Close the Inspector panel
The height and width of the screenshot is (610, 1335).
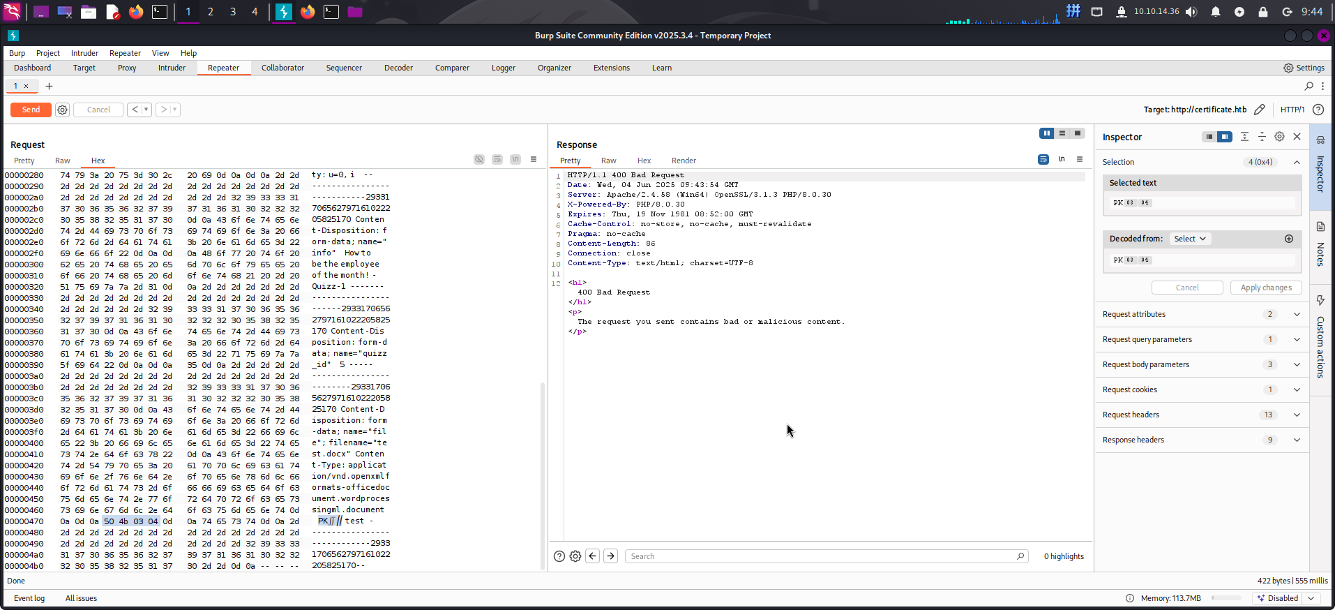coord(1297,137)
